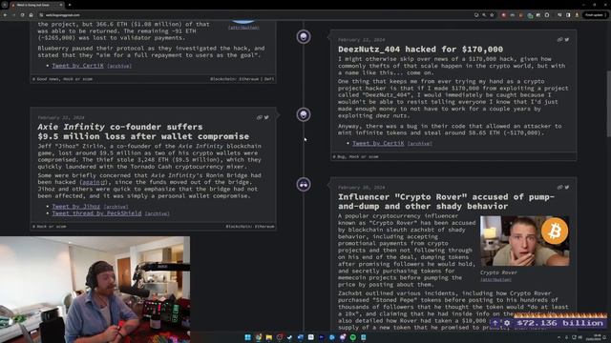Reload the page with the browser refresh icon
This screenshot has width=611, height=343.
point(22,15)
